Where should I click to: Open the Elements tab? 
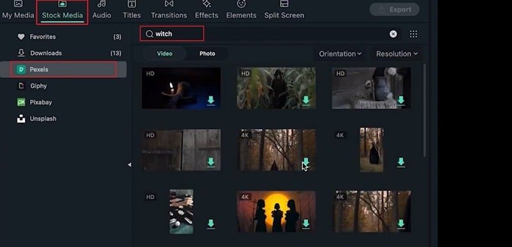point(241,10)
